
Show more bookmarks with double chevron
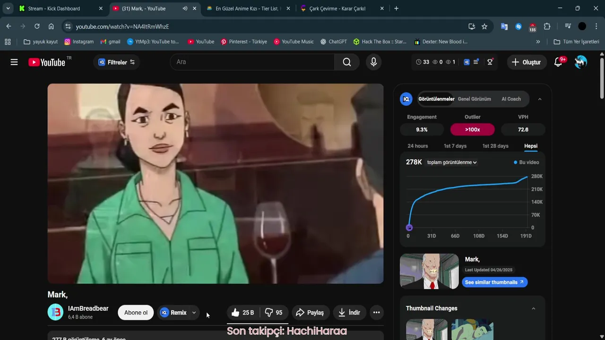(538, 42)
